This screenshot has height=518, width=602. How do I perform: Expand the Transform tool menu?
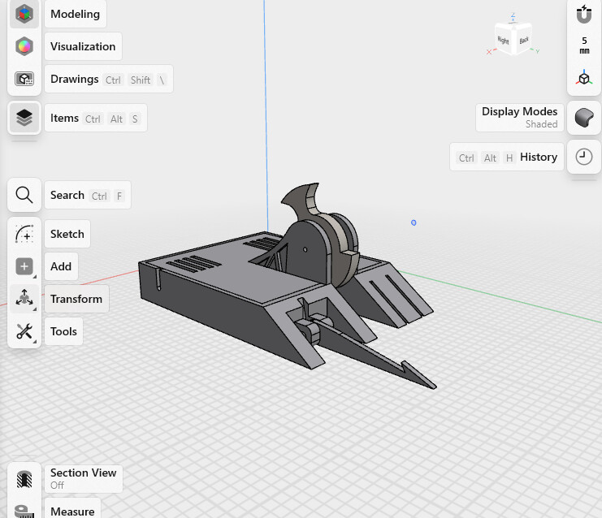click(24, 299)
